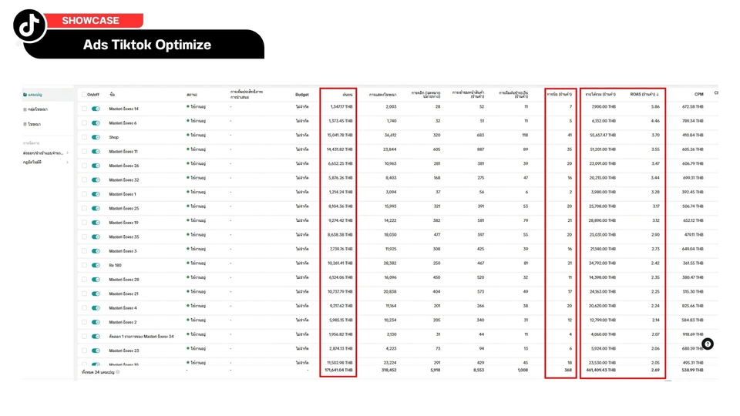This screenshot has height=416, width=740.
Task: Toggle the Mastori 11 campaign switch
Action: tap(96, 152)
